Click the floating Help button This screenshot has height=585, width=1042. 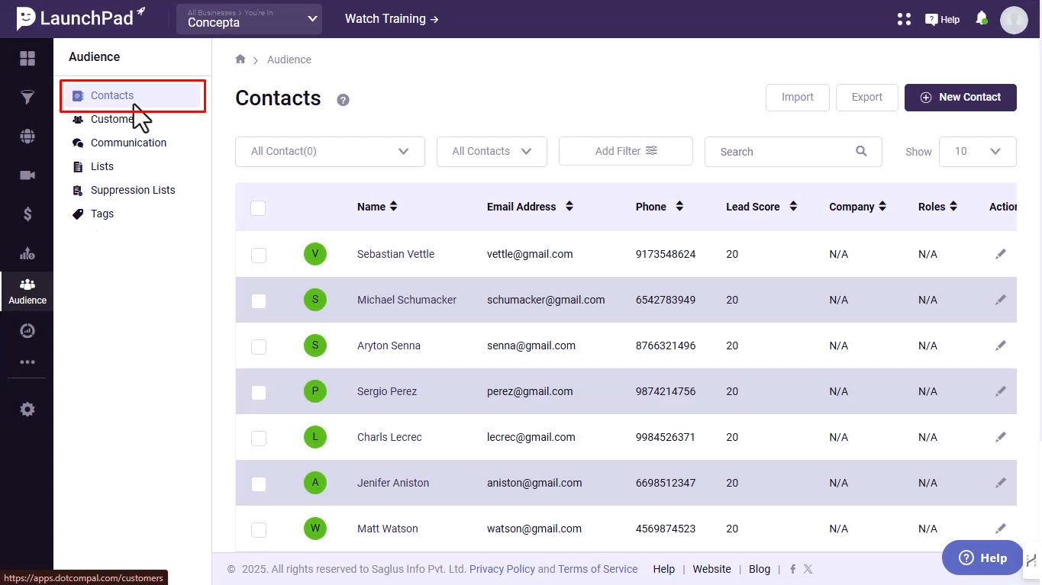[x=982, y=558]
